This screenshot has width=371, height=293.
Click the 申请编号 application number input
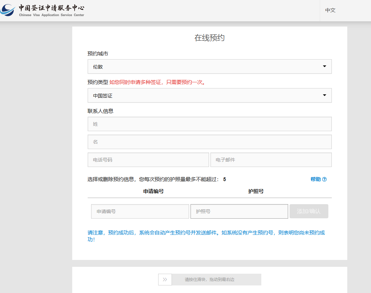point(140,211)
